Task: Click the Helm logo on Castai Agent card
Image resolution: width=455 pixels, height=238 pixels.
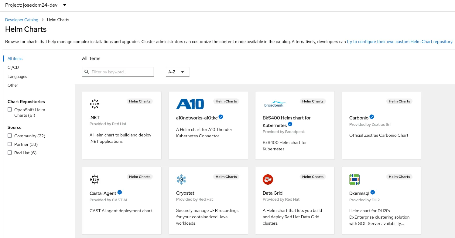Action: 95,179
